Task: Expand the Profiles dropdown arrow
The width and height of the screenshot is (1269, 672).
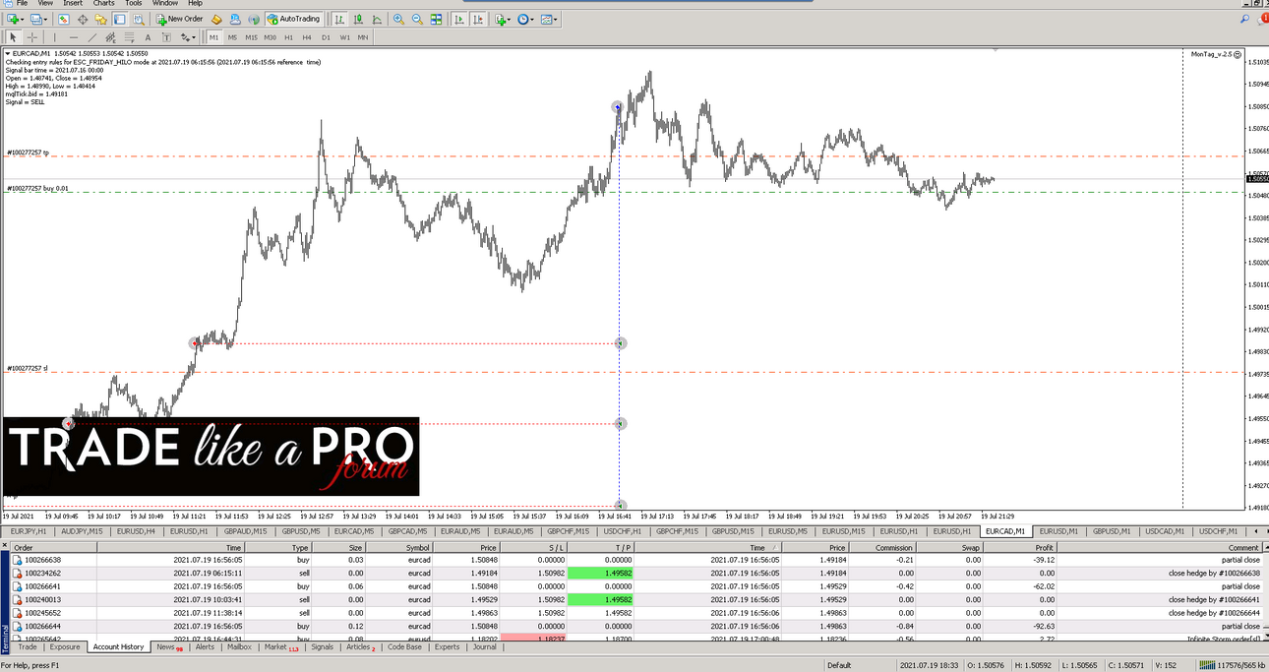Action: (46, 19)
